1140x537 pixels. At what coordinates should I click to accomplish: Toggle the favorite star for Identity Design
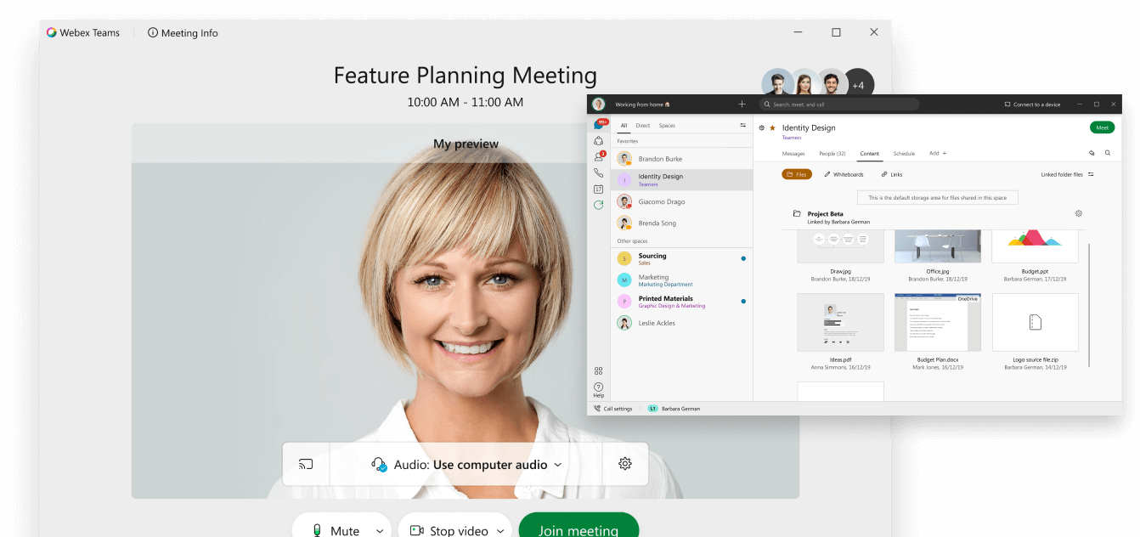tap(772, 128)
